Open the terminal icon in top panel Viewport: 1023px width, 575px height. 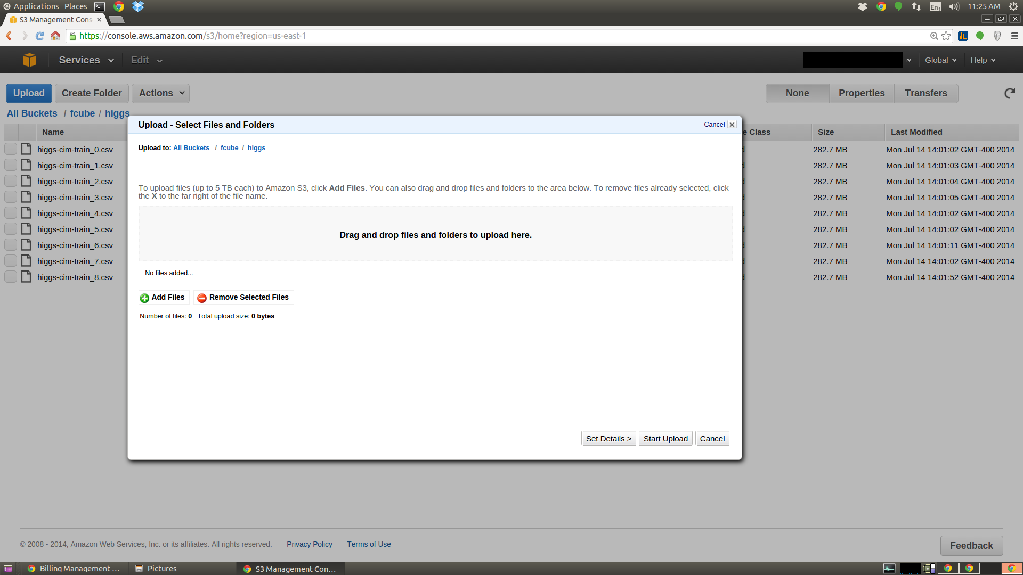point(100,6)
